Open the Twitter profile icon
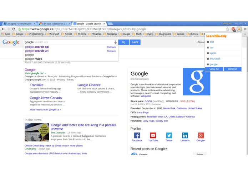This screenshot has width=248, height=176. point(169,135)
